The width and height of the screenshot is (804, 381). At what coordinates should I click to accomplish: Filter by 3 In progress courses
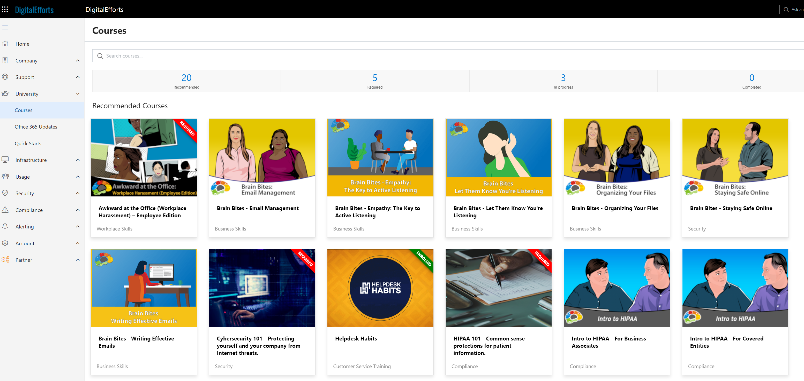[563, 81]
